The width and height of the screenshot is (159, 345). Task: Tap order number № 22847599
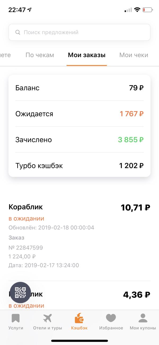click(x=26, y=248)
